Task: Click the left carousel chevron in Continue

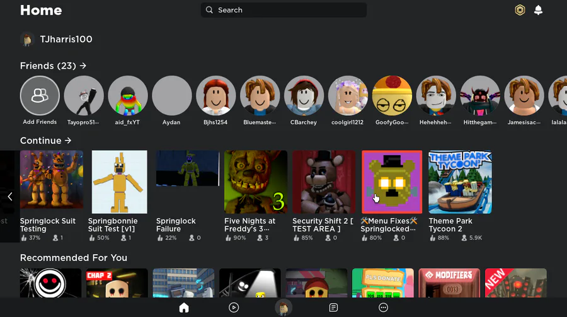Action: click(x=10, y=197)
